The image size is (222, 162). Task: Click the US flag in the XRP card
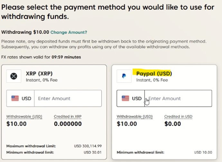pos(15,98)
